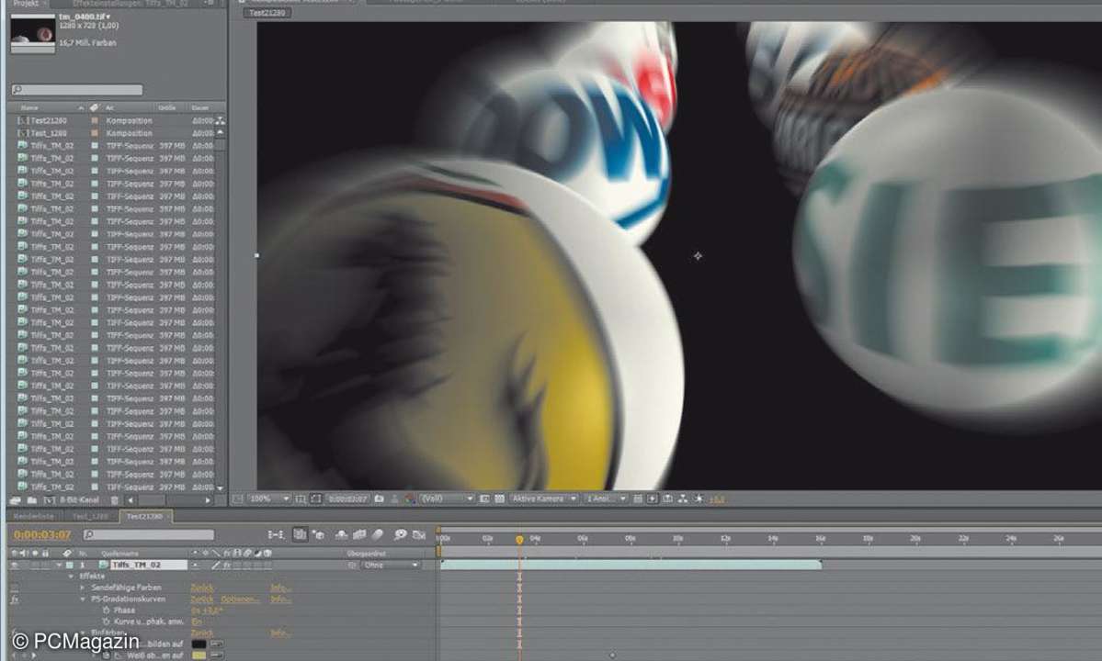This screenshot has width=1102, height=661.
Task: Open project flowchart view icon
Action: [220, 120]
